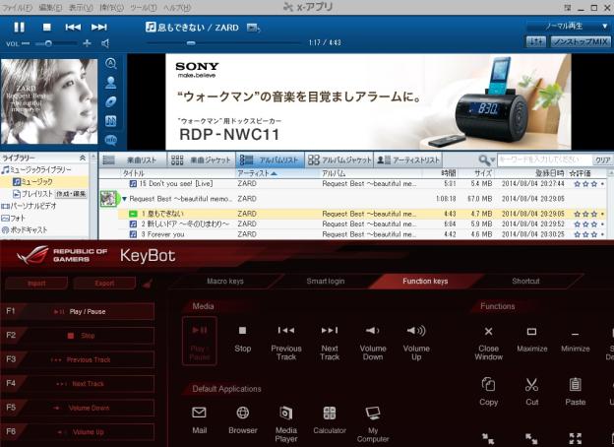Collapse the Request Best album group
Image resolution: width=614 pixels, height=447 pixels.
point(125,199)
